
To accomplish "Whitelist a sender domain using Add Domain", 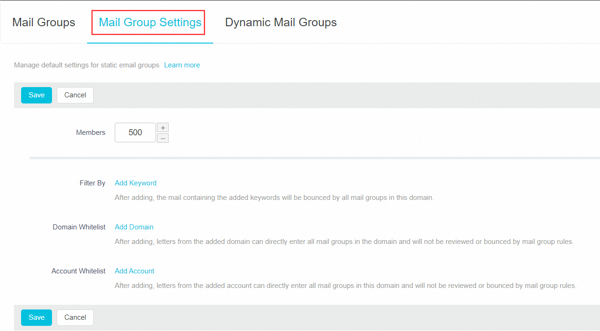I will point(134,227).
